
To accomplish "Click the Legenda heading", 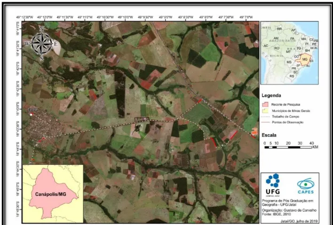I will click(271, 96).
